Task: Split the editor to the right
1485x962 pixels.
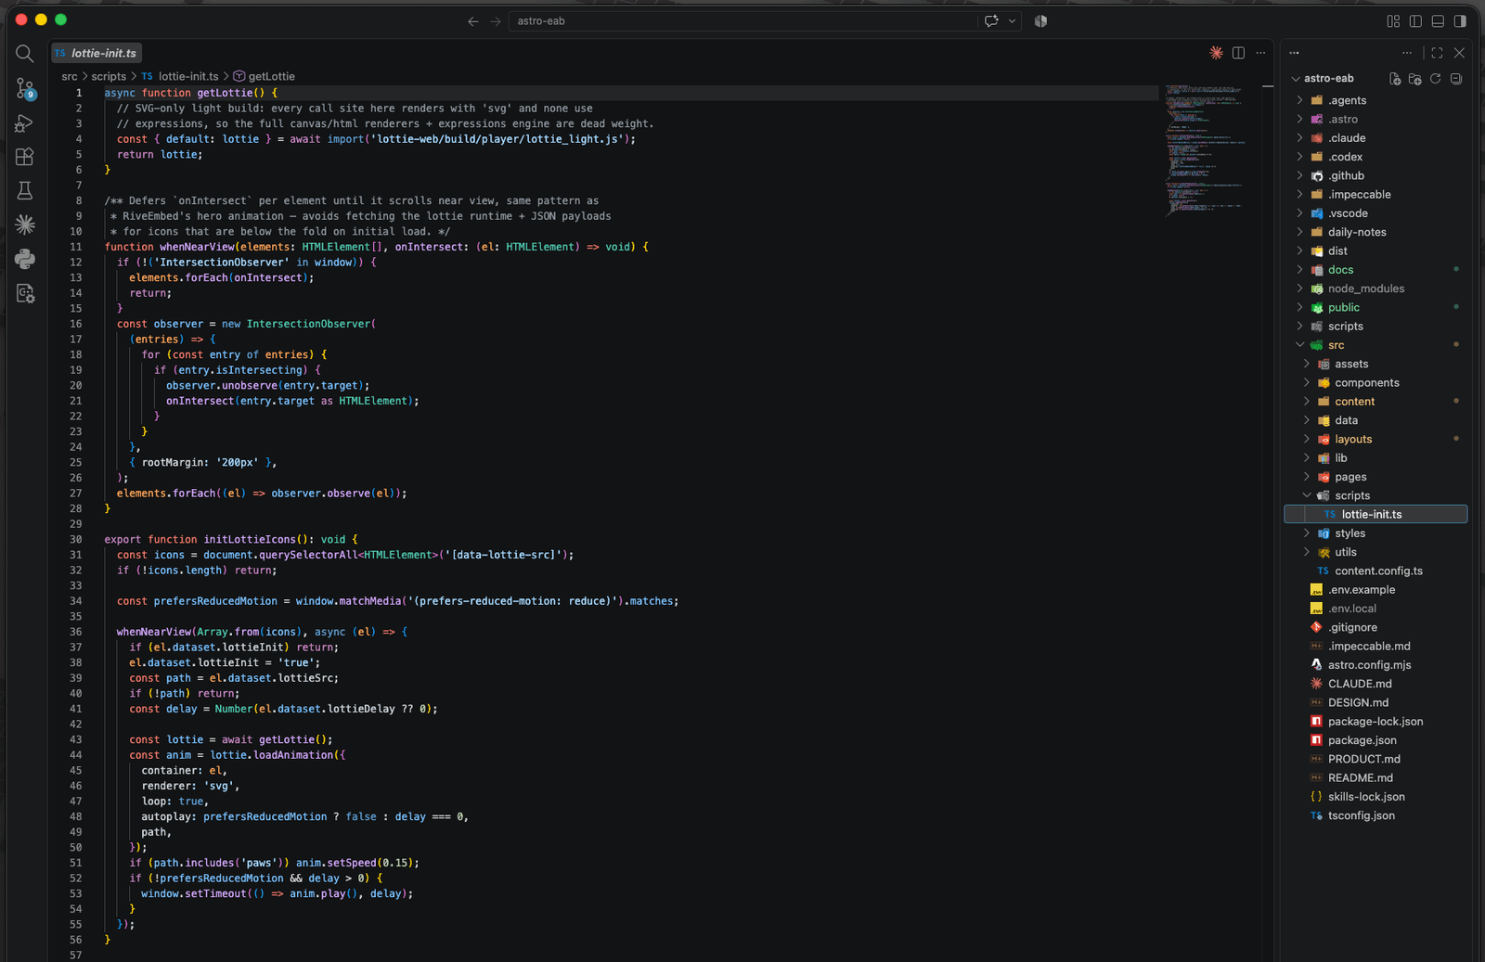Action: click(x=1238, y=53)
